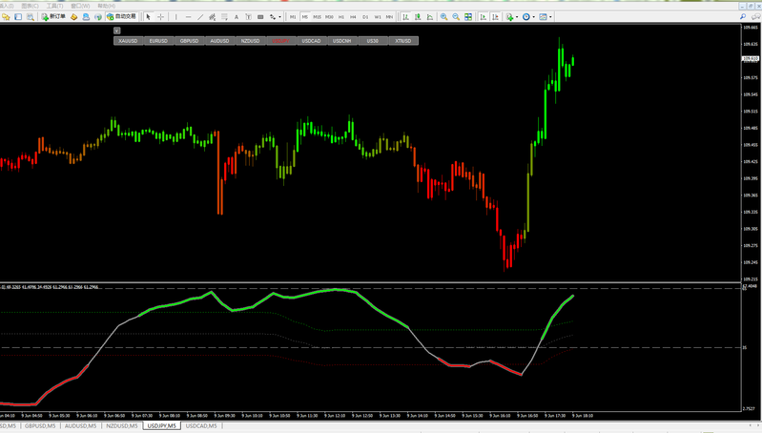Switch chart symbol to EURUSD
Image resolution: width=762 pixels, height=433 pixels.
coord(159,41)
